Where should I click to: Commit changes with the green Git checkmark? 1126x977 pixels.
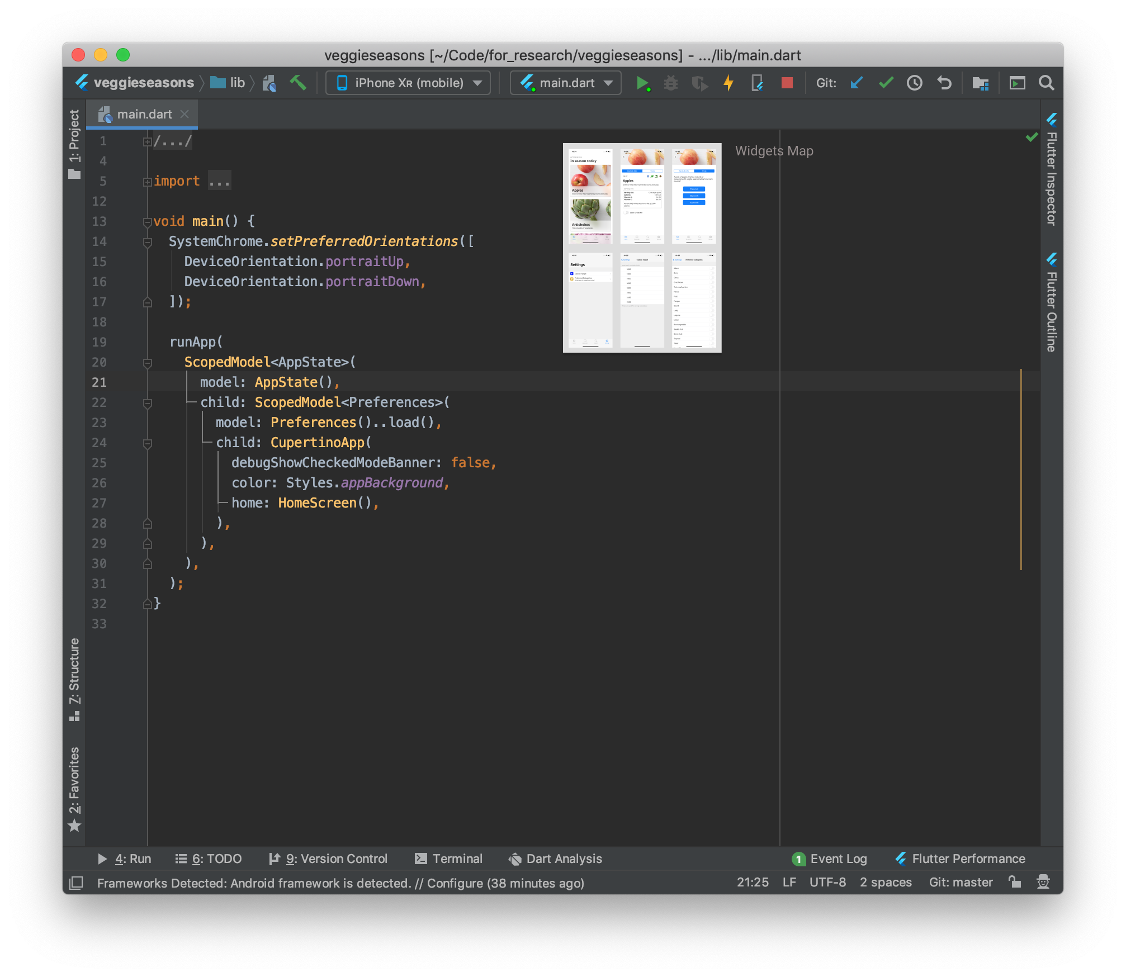(x=886, y=83)
